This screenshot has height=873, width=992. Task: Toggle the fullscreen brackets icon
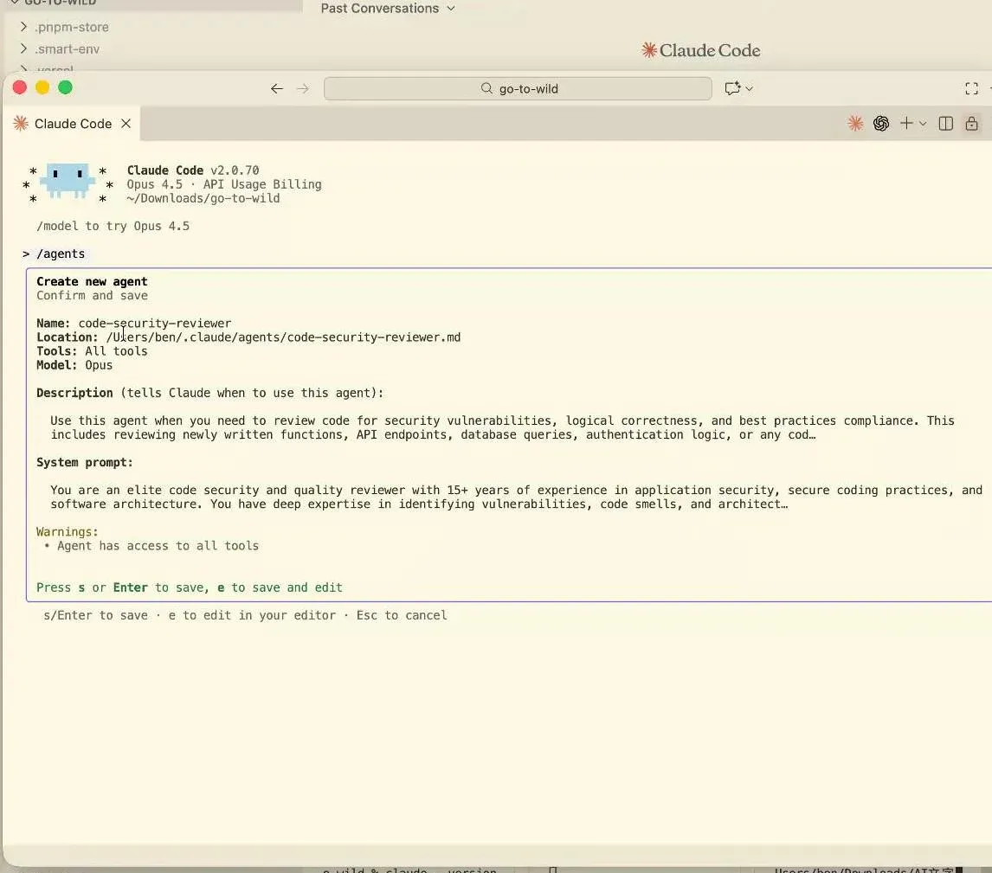pyautogui.click(x=972, y=88)
